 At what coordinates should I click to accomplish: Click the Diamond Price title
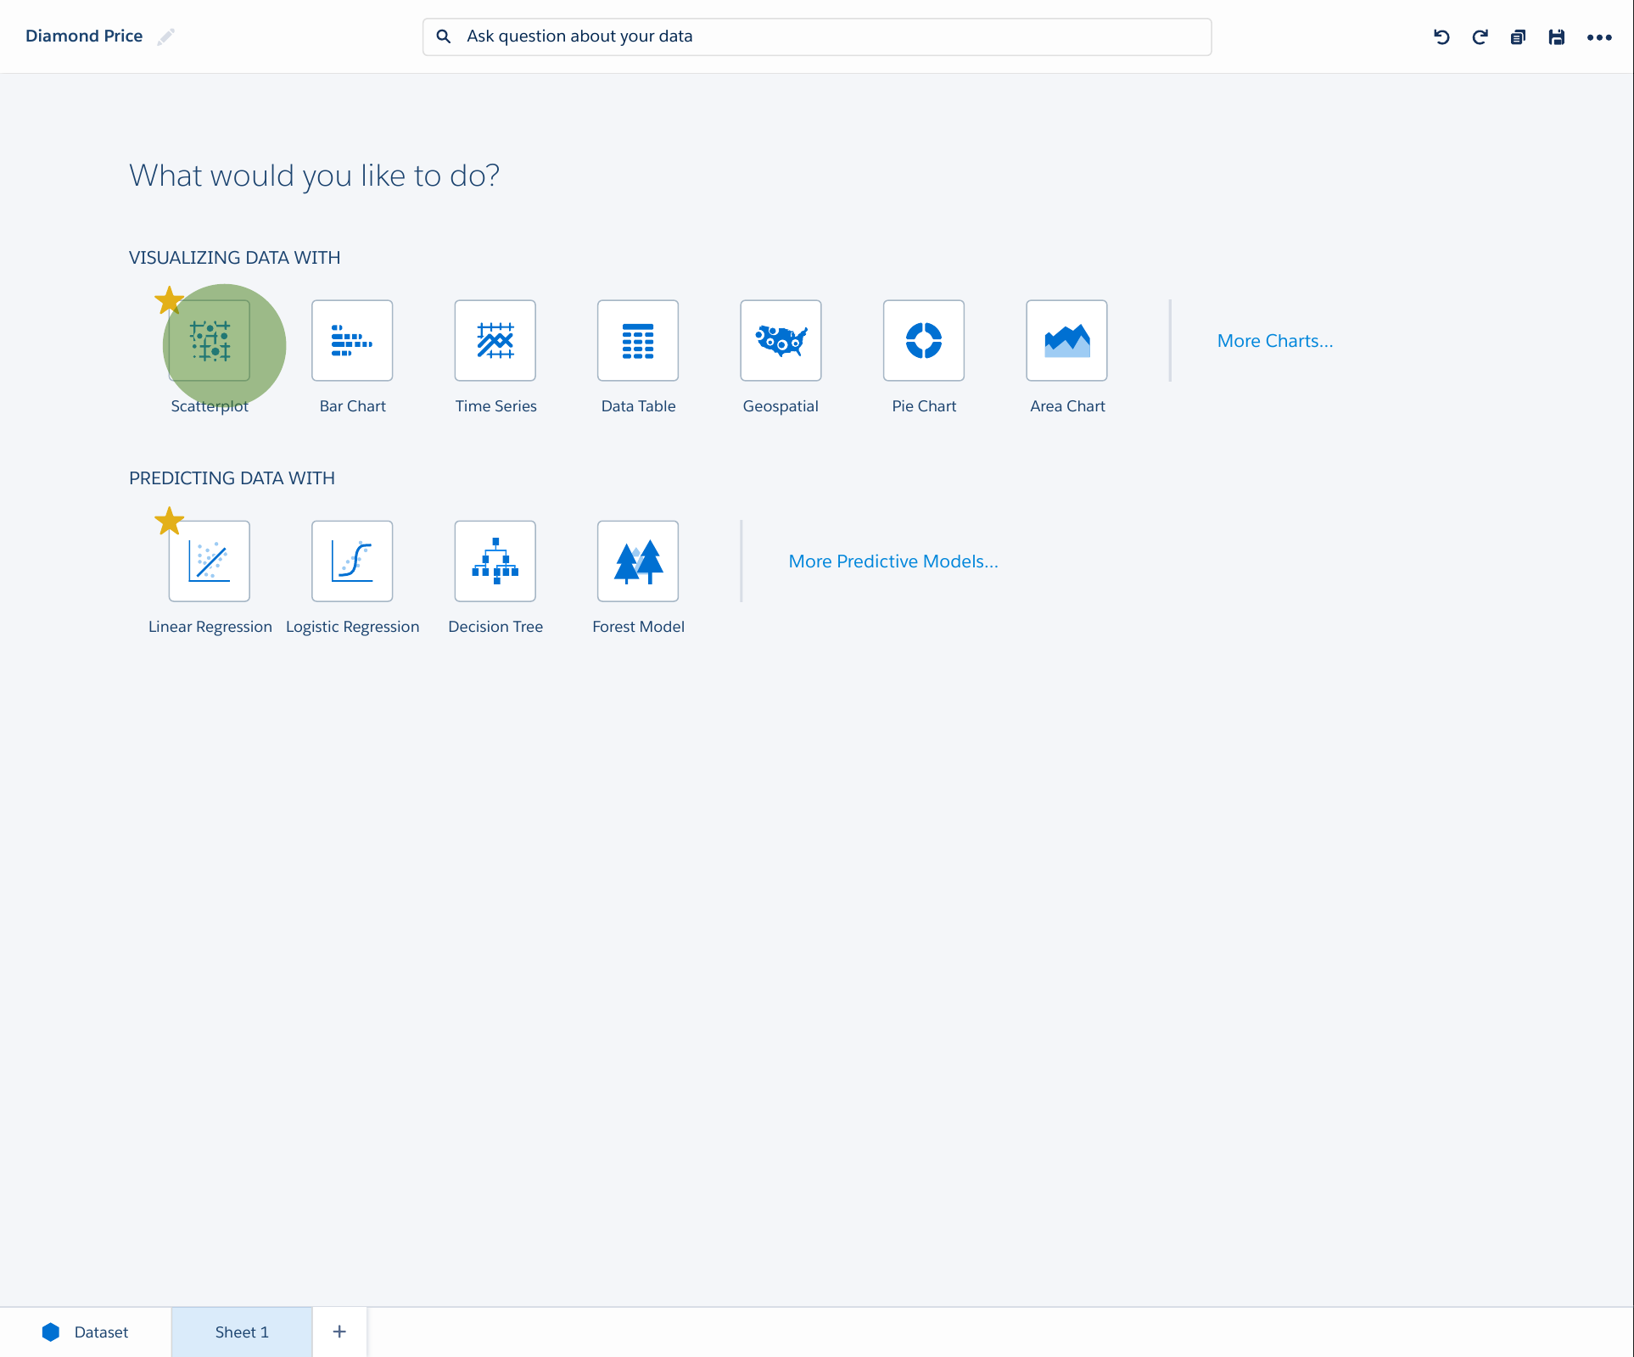[x=84, y=36]
